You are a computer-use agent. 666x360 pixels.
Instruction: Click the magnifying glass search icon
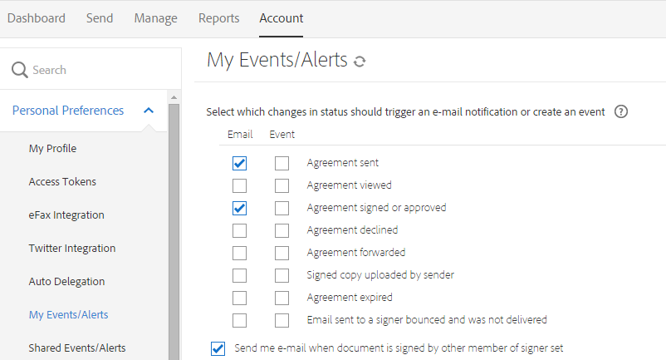click(x=20, y=71)
